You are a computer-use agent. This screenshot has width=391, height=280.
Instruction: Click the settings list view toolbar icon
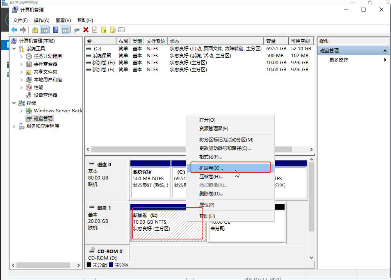[x=122, y=30]
